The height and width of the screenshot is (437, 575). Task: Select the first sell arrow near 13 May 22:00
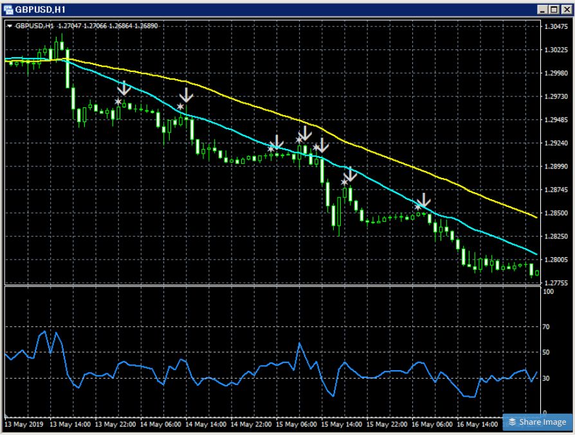(x=124, y=88)
